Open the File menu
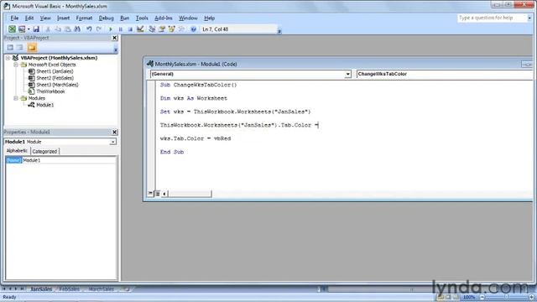Image resolution: width=537 pixels, height=302 pixels. tap(14, 18)
